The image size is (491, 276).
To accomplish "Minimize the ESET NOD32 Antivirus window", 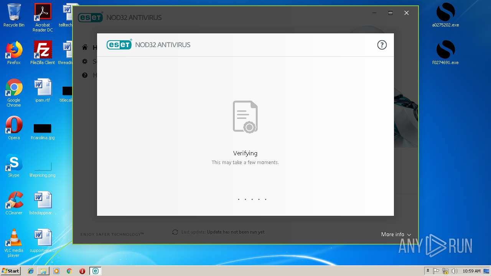I will [x=374, y=13].
